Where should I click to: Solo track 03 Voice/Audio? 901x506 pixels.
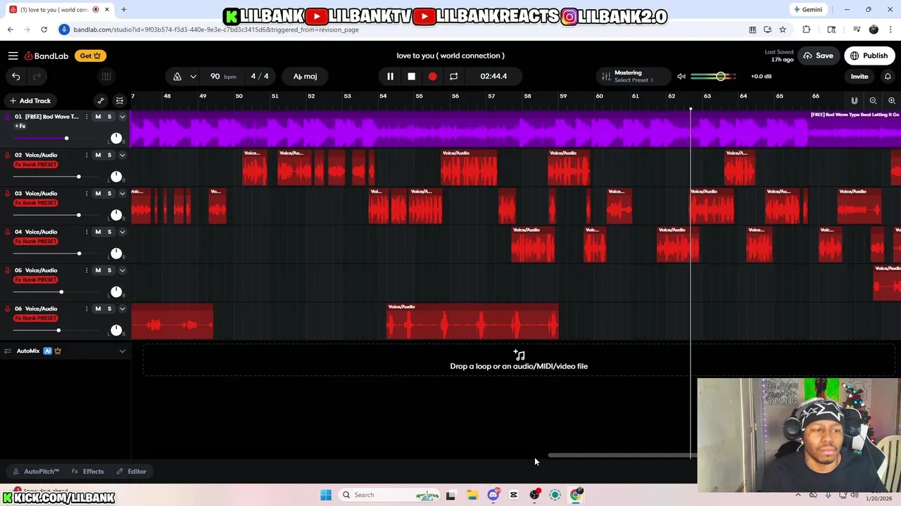[x=109, y=193]
